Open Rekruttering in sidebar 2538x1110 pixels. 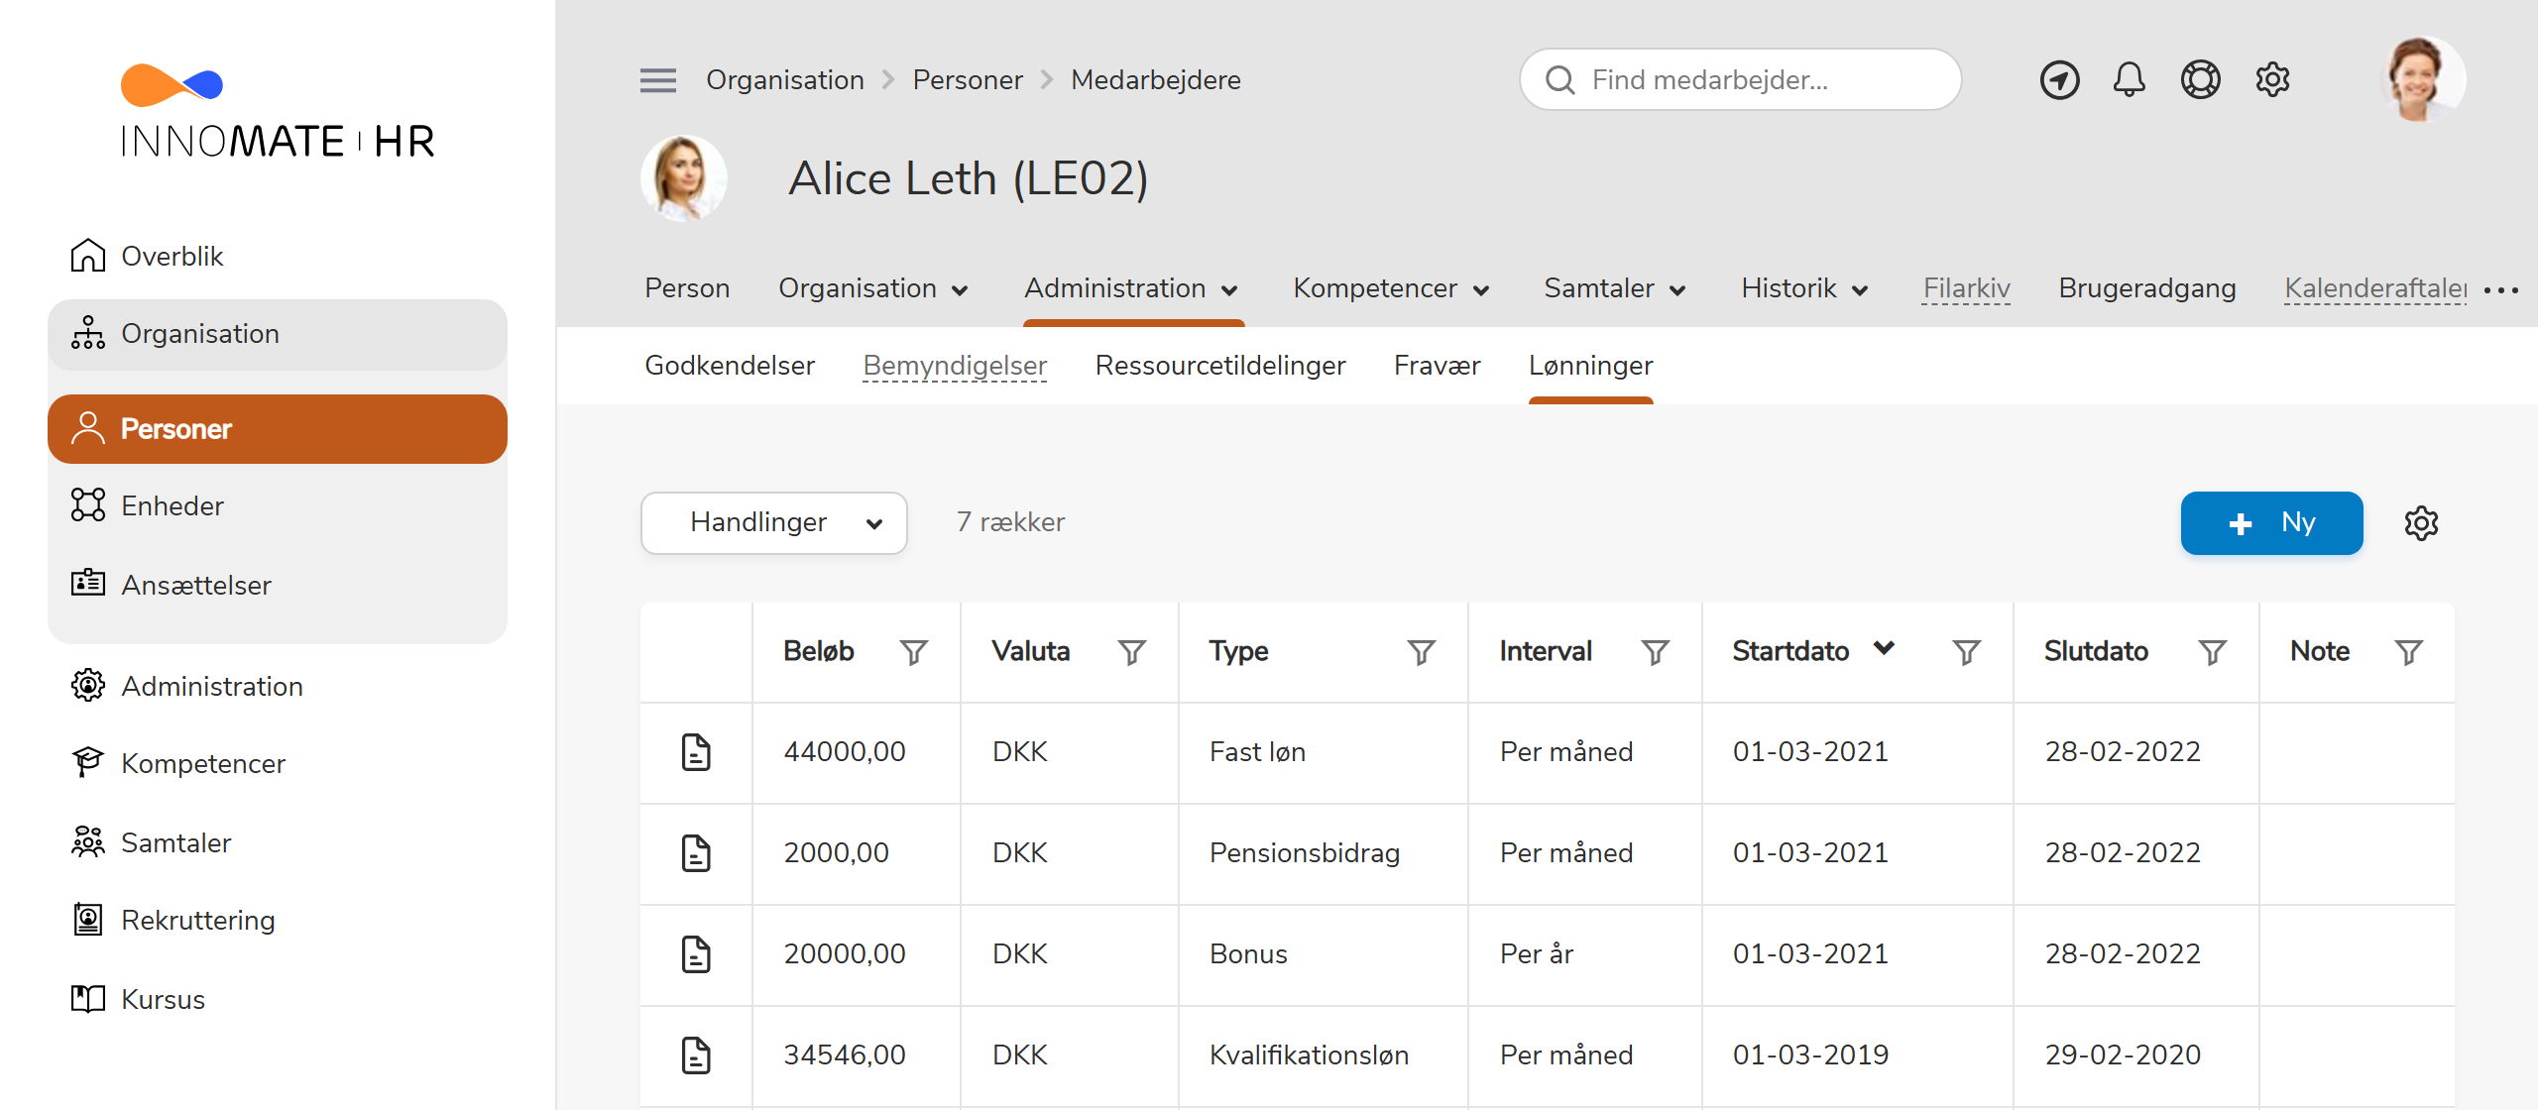coord(278,920)
